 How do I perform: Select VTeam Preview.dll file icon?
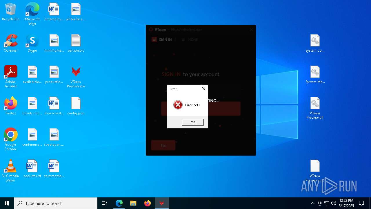[315, 108]
